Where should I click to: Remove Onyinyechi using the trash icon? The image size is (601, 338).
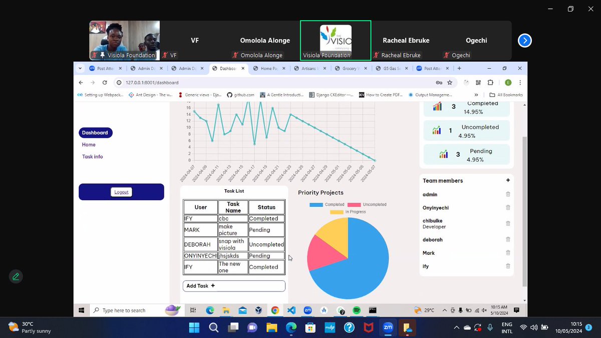(508, 207)
